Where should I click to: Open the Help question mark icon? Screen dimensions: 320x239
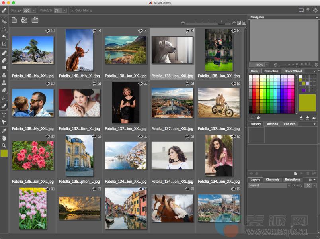308,10
